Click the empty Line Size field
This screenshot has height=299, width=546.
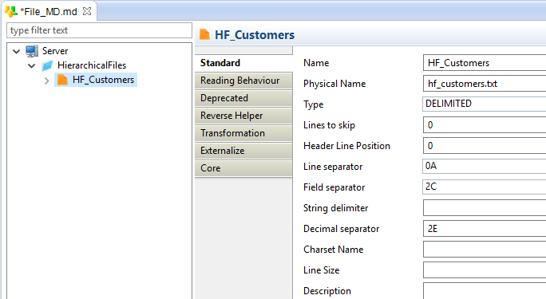pyautogui.click(x=485, y=270)
